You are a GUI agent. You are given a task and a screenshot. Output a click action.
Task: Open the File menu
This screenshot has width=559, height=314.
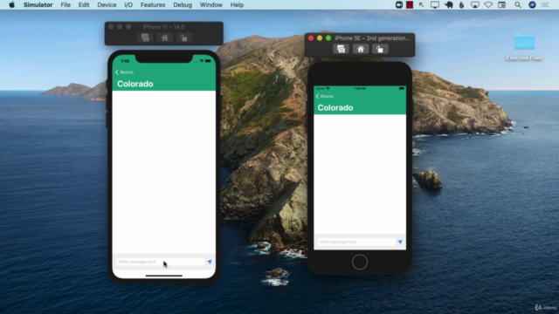pos(66,4)
